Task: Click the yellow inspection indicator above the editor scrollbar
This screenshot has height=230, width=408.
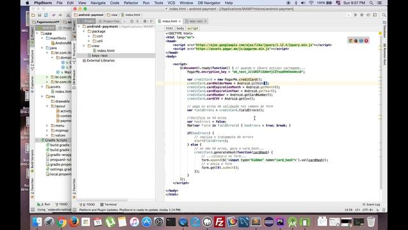Action: [380, 33]
